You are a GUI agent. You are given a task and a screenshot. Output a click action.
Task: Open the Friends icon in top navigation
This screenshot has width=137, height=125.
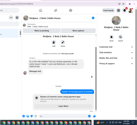point(56,10)
